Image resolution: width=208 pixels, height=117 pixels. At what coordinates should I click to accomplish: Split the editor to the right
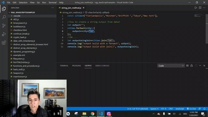pos(200,8)
